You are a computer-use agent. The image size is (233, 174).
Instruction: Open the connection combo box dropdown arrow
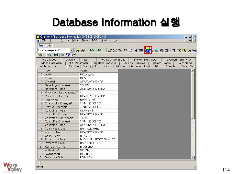[72, 50]
